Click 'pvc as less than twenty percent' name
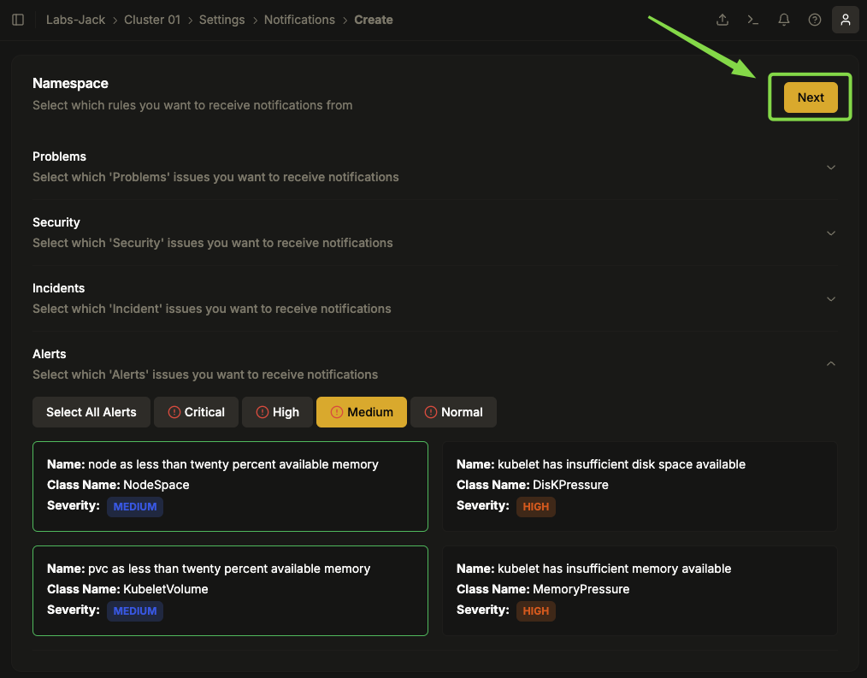 click(229, 569)
